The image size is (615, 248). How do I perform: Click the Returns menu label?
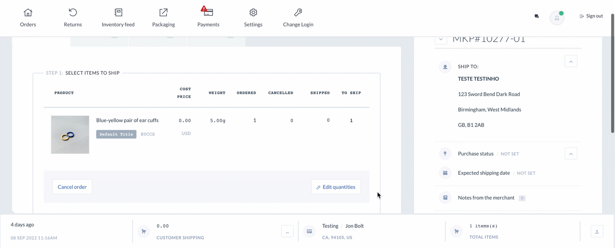point(73,25)
